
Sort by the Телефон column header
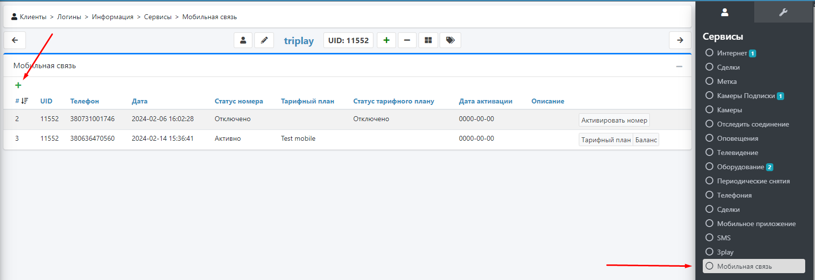pos(84,101)
